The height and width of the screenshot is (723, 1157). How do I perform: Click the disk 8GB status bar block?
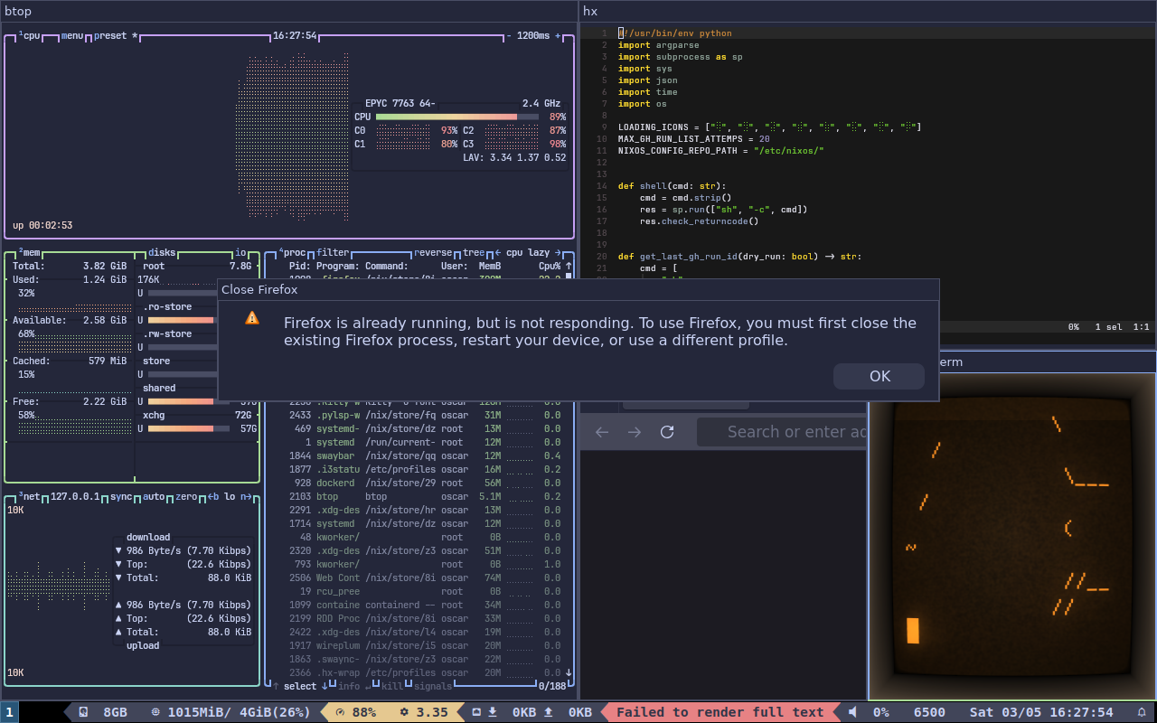click(102, 712)
